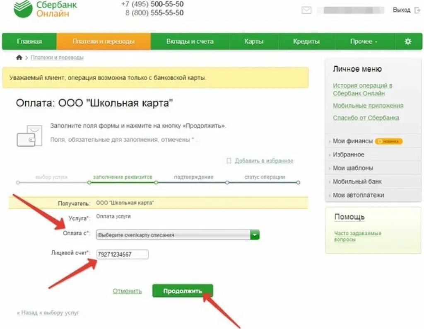The width and height of the screenshot is (424, 329).
Task: Click the recipient ООО "Школьная карта" value
Action: tap(125, 203)
